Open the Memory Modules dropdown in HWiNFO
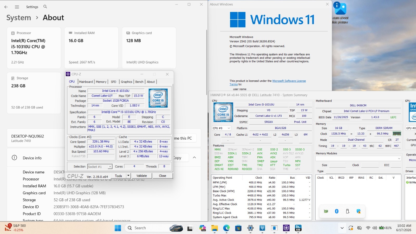This screenshot has height=234, width=416. 359,158
